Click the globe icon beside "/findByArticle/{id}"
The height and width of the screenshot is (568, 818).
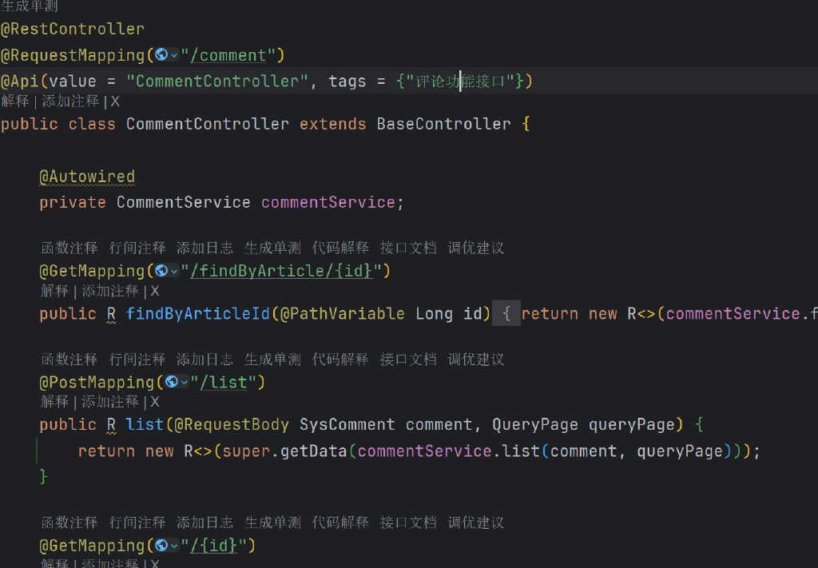[x=161, y=271]
